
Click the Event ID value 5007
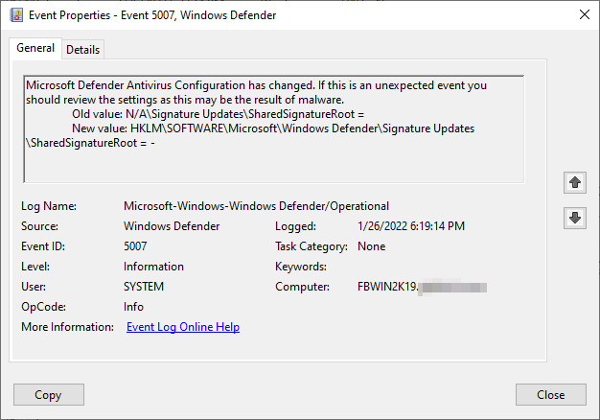coord(135,246)
